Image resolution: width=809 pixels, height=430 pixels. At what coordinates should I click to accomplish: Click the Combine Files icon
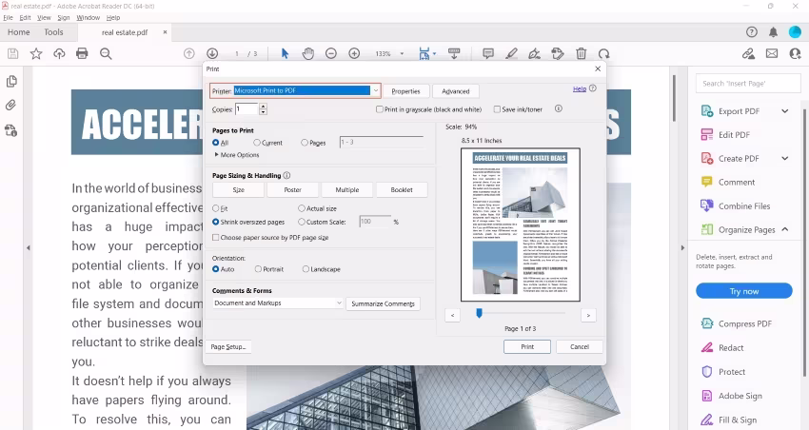(x=706, y=205)
